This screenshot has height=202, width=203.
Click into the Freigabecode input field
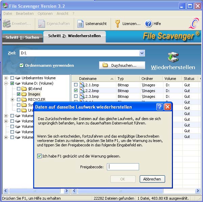[x=123, y=167]
